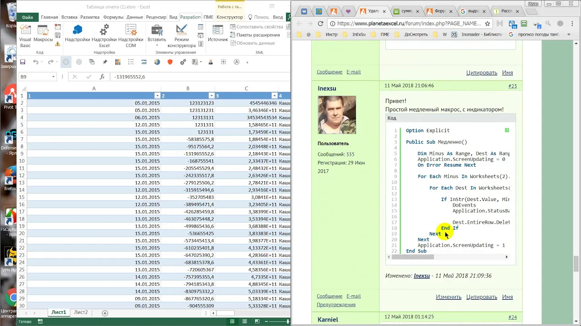Screen dimensions: 581x326
Task: Select the Лист2 sheet tab
Action: point(81,312)
